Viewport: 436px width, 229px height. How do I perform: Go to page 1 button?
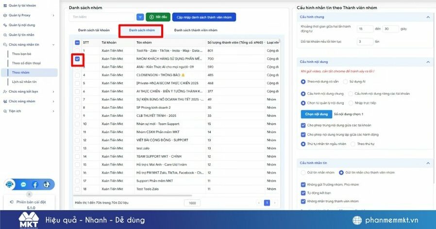267,203
